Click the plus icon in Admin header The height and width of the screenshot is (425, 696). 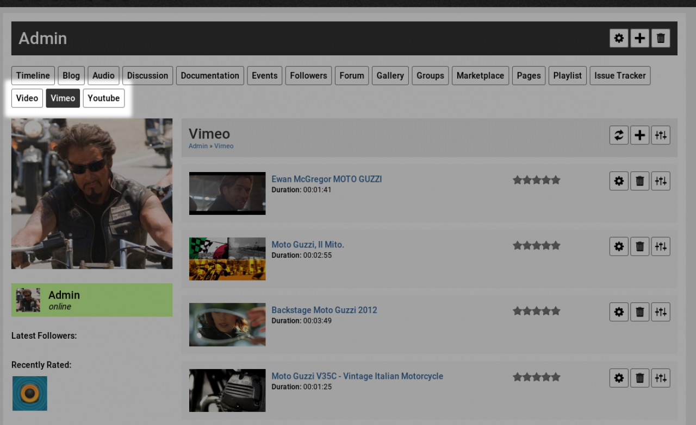(640, 39)
